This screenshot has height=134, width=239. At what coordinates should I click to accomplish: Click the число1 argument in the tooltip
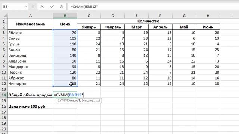[74, 100]
